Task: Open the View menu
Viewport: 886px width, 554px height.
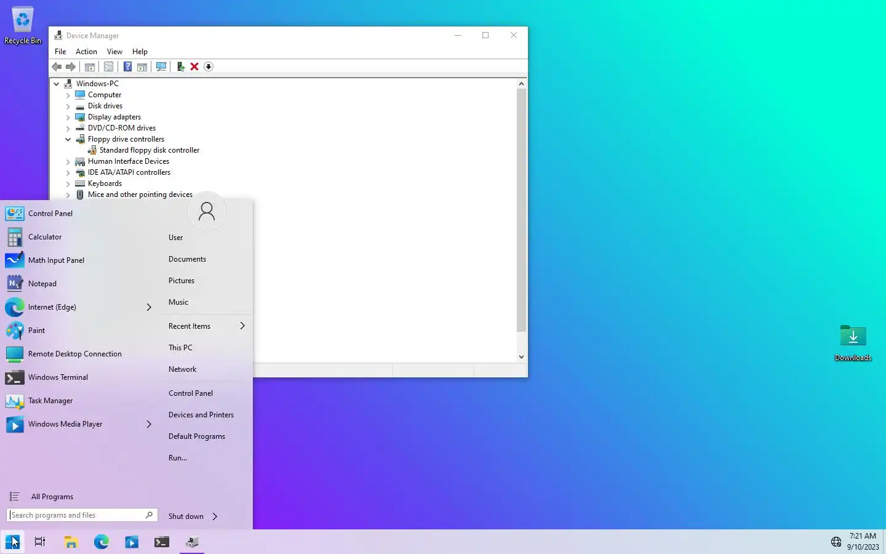Action: tap(114, 52)
